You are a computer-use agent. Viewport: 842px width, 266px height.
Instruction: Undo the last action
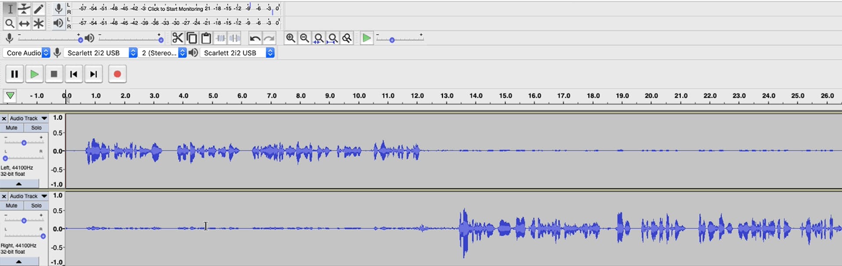255,39
